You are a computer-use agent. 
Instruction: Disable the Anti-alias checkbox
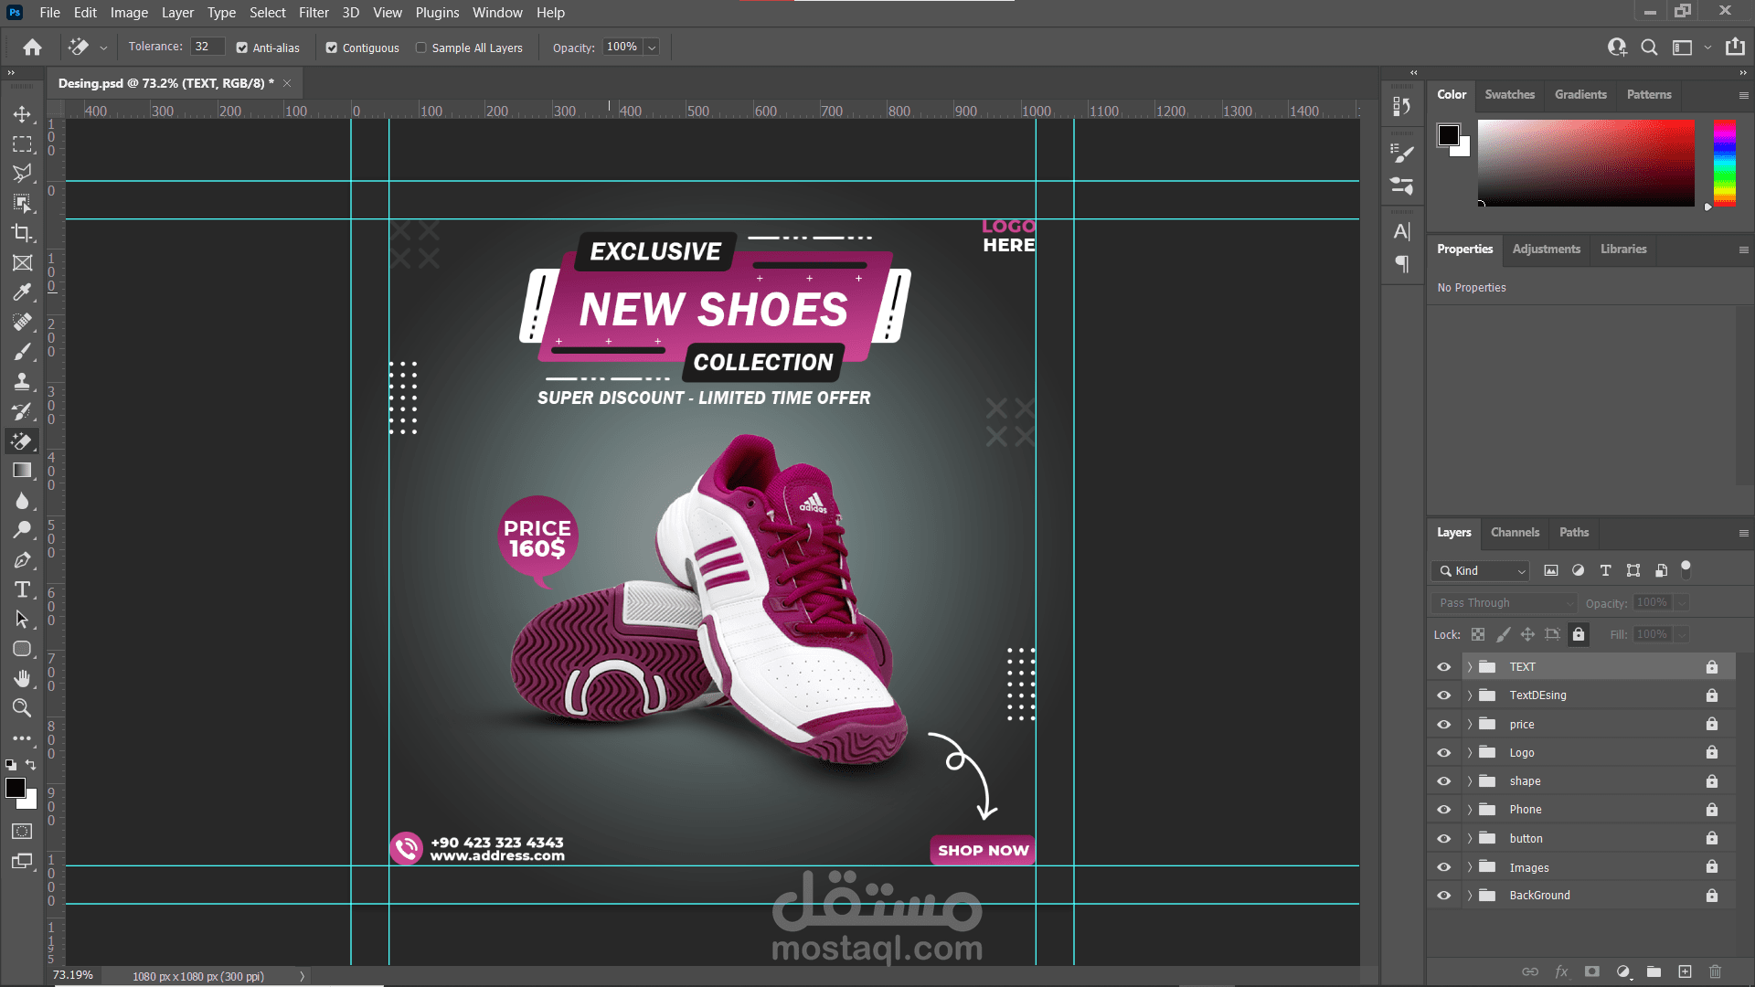coord(242,48)
